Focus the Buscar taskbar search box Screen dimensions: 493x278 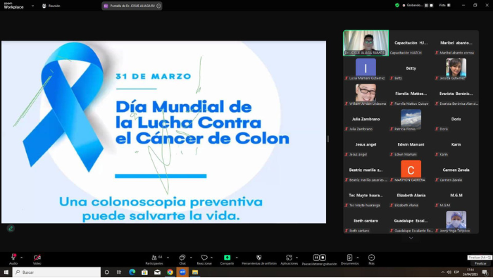56,272
